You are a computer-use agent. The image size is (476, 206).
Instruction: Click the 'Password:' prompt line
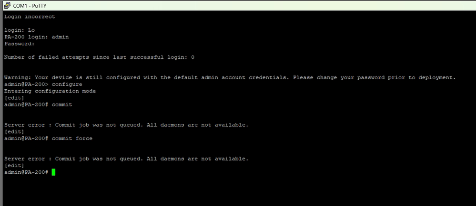pos(20,44)
